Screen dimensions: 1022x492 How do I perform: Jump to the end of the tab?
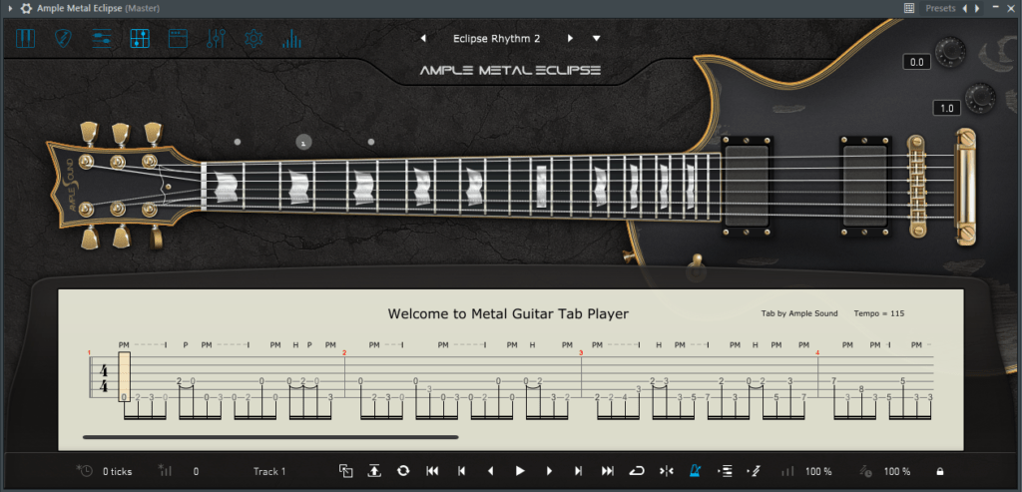click(x=608, y=471)
